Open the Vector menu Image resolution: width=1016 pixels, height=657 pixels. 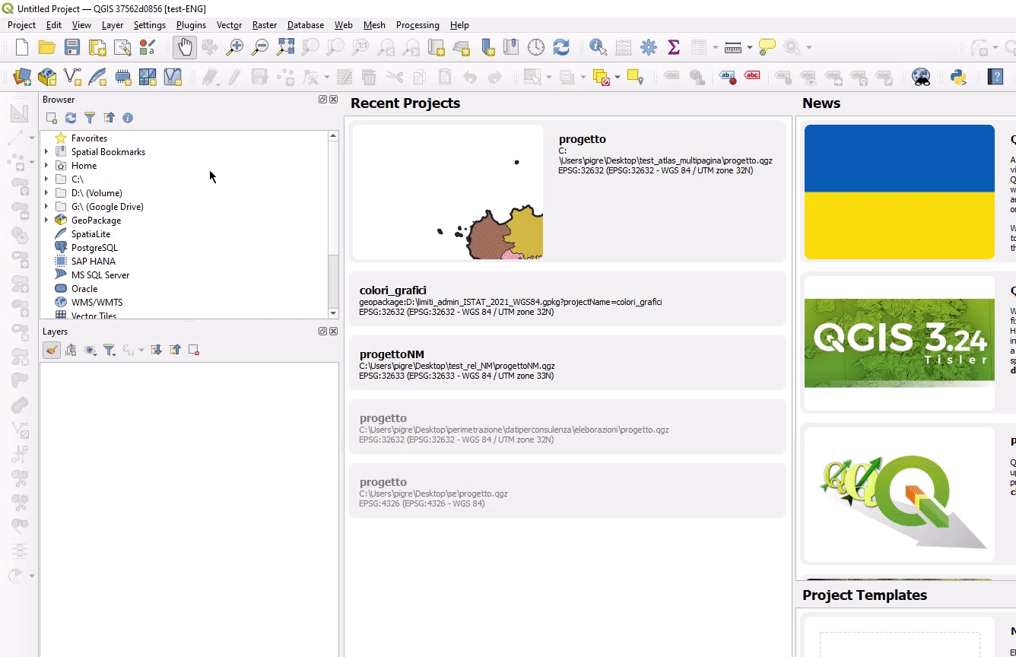(229, 25)
